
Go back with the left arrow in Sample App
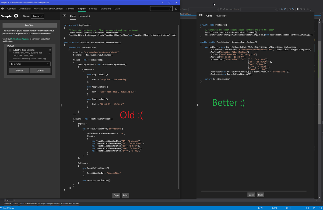tap(3, 9)
